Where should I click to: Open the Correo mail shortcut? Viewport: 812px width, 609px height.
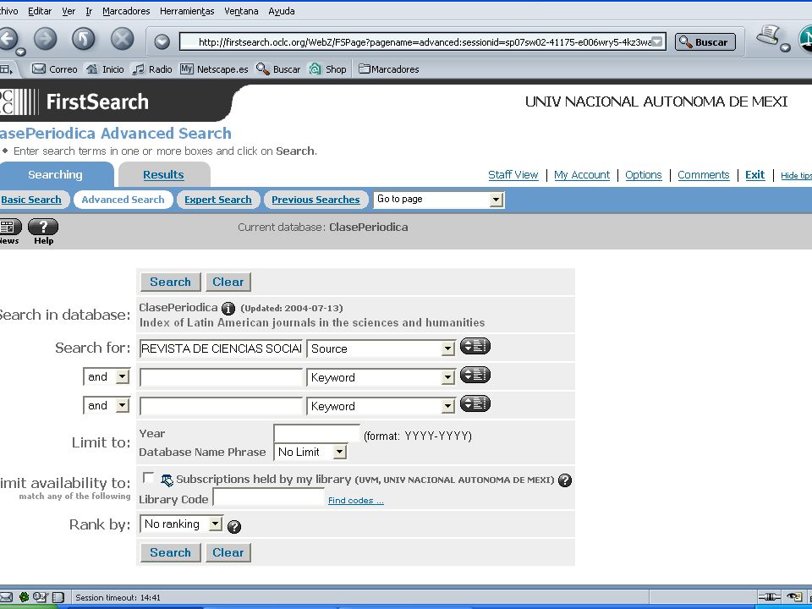54,69
